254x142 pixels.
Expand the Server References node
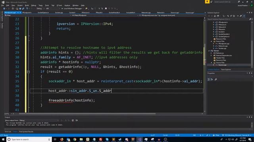pos(211,53)
